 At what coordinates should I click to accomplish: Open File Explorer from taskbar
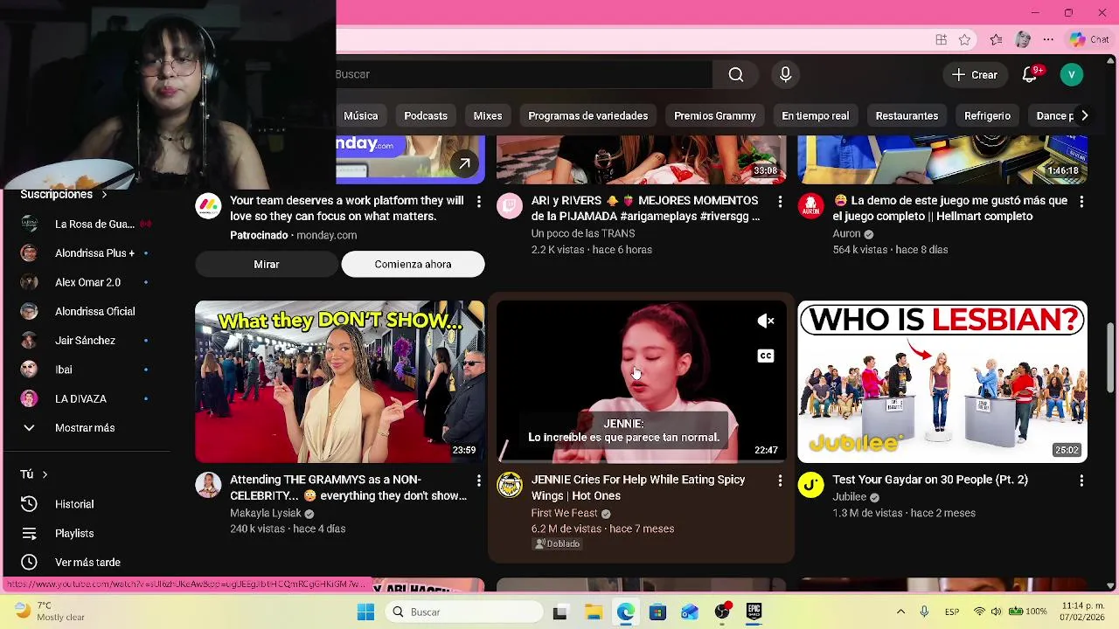click(x=594, y=612)
